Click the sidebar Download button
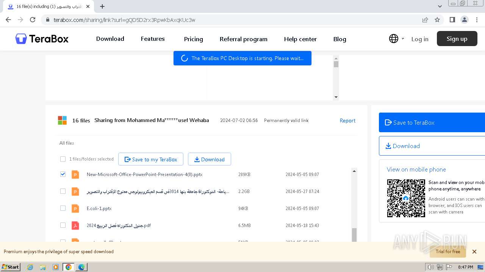This screenshot has height=272, width=485. (x=432, y=146)
